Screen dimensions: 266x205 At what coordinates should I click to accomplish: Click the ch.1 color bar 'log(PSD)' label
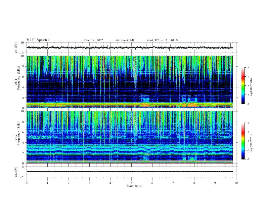252,87
